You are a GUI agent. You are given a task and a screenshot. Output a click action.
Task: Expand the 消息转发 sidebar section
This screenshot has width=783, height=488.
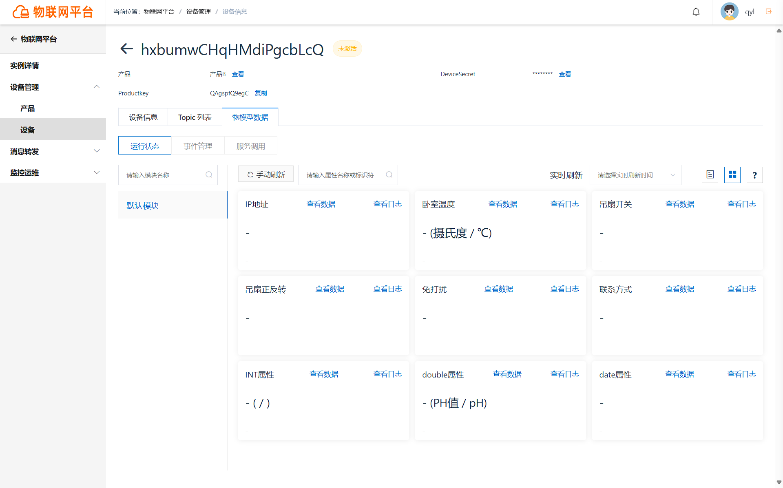[x=97, y=151]
